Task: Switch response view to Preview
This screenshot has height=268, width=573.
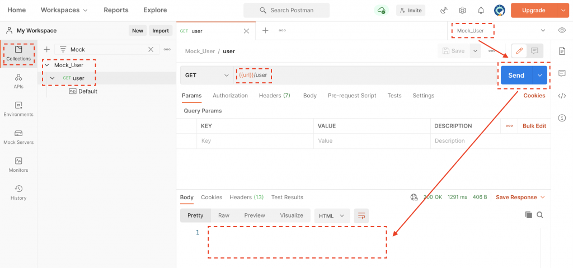Action: click(255, 215)
